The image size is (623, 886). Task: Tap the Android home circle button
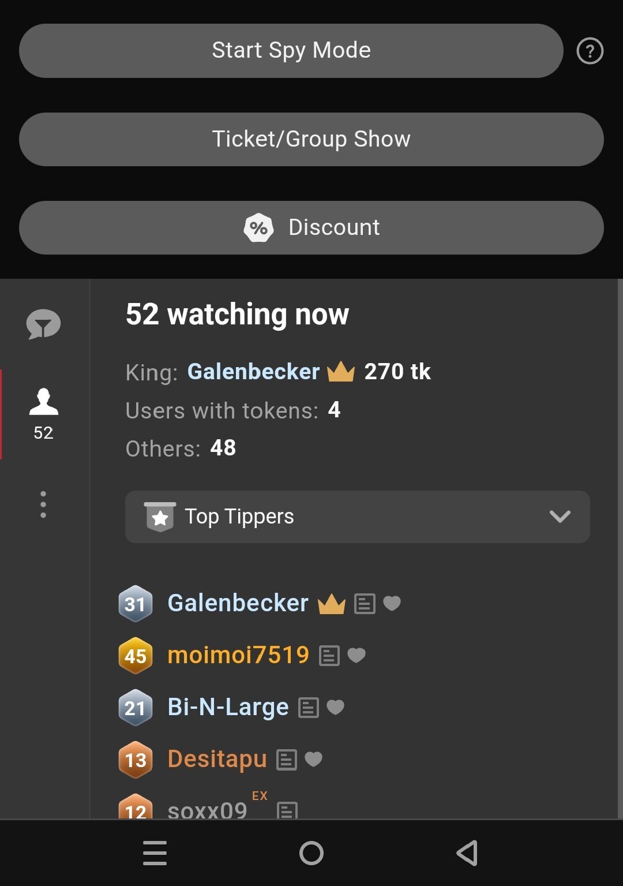pyautogui.click(x=311, y=853)
